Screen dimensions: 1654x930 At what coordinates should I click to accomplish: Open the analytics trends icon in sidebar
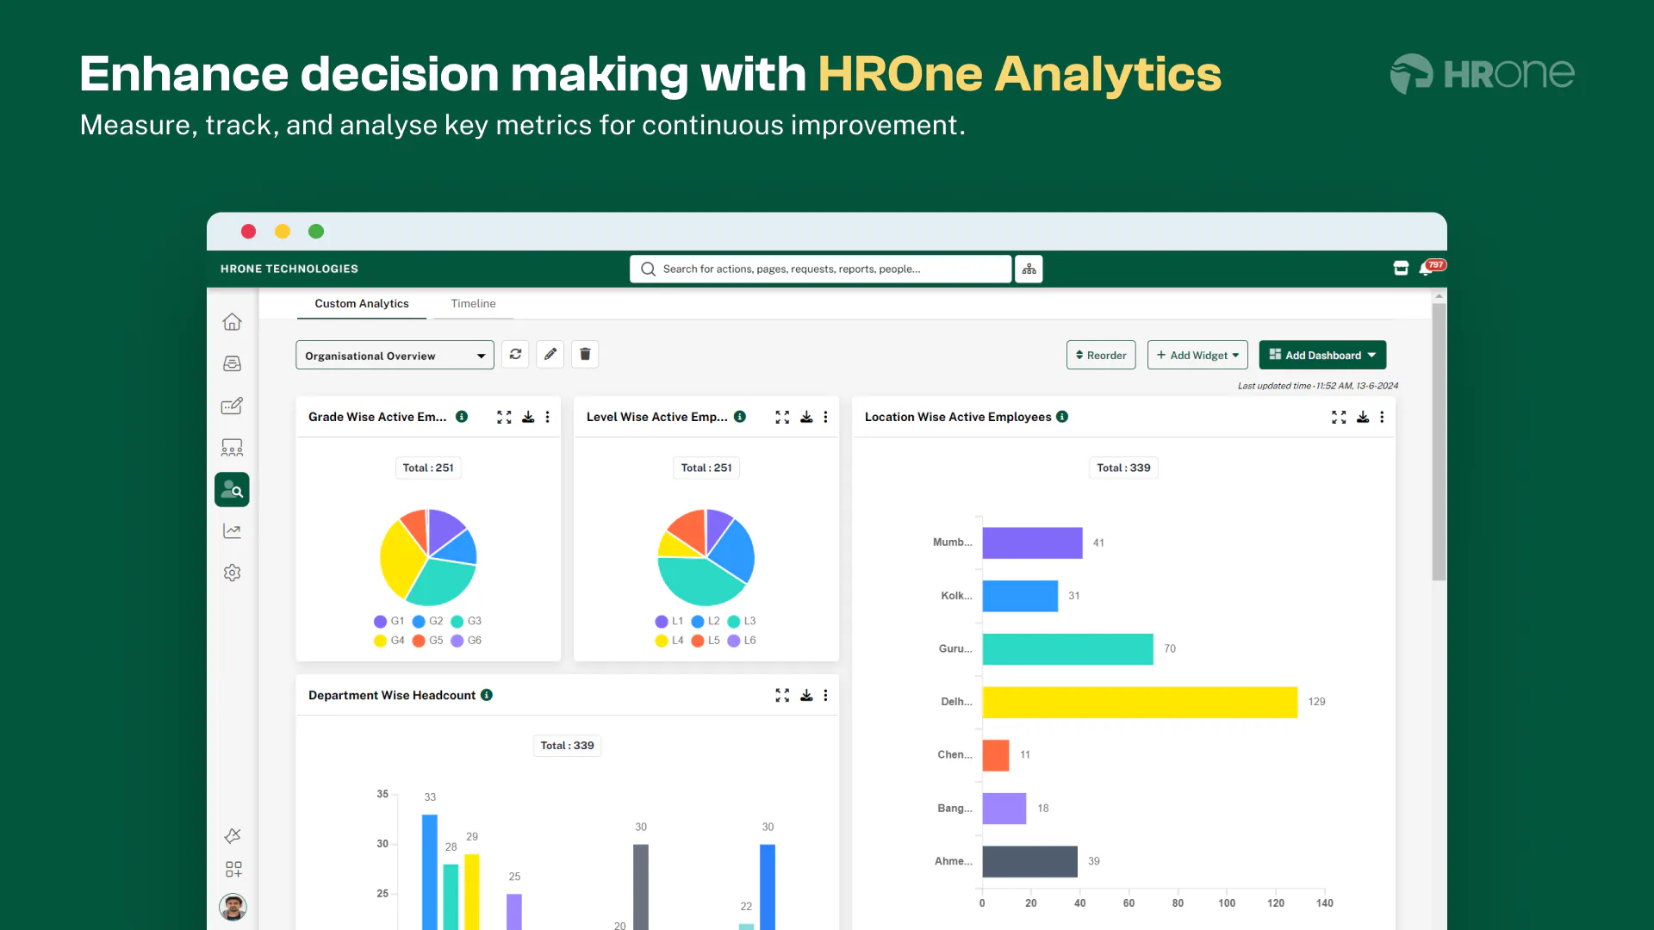point(232,530)
